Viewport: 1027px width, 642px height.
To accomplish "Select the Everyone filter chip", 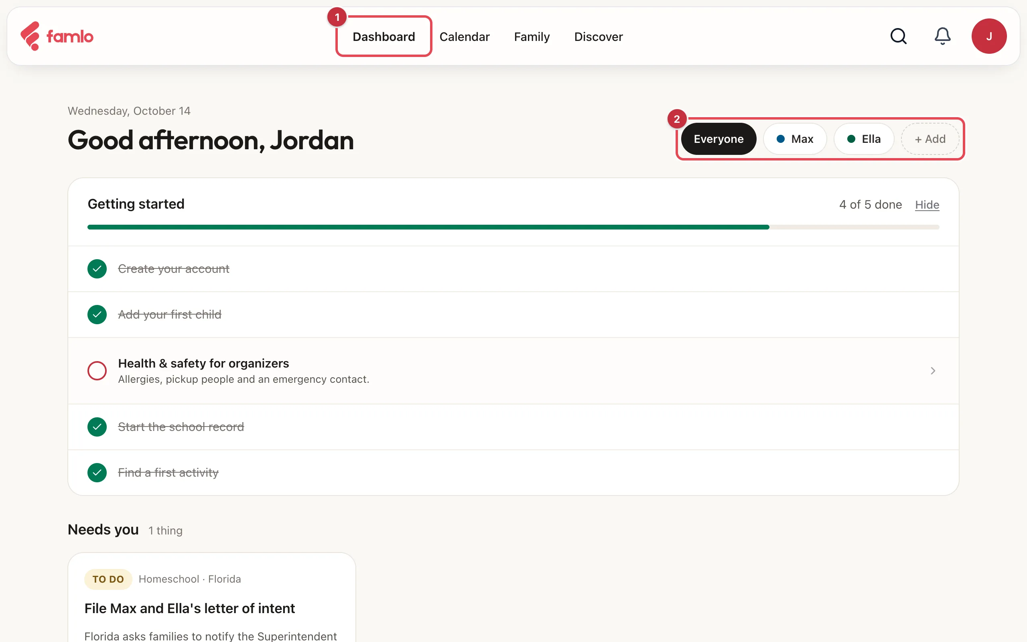I will click(x=718, y=139).
